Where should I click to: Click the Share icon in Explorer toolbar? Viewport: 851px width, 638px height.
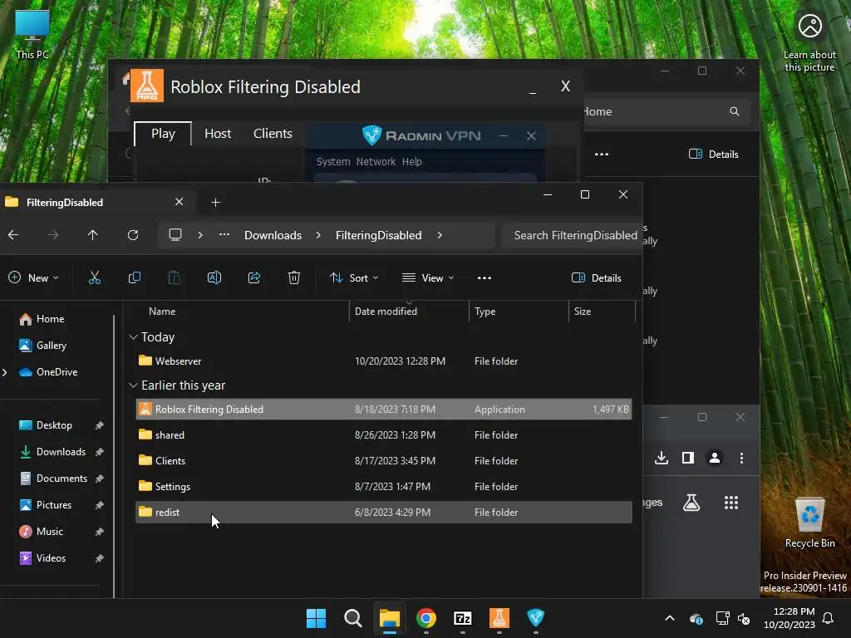click(x=254, y=277)
